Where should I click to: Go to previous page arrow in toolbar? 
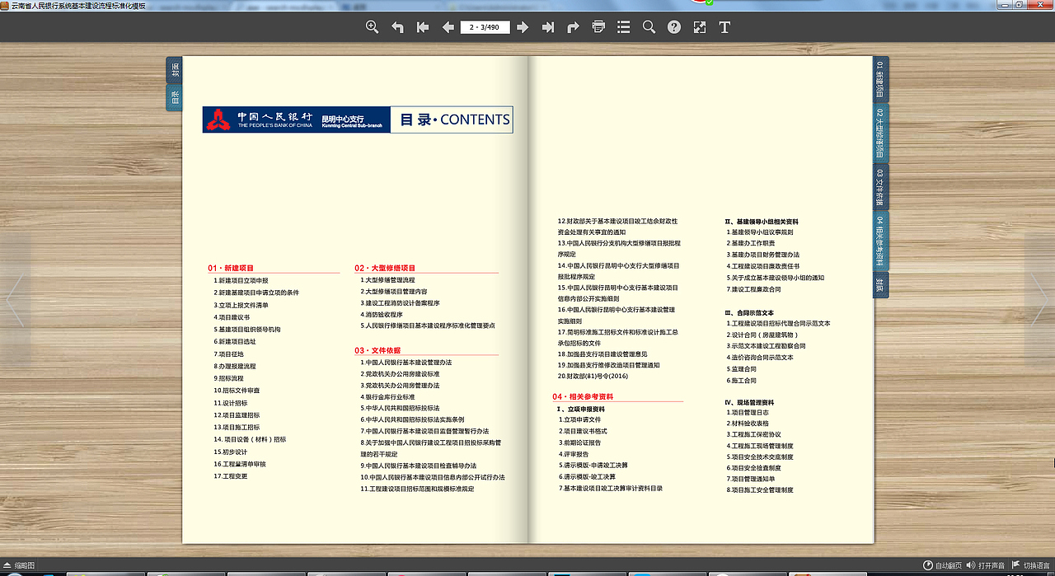tap(448, 27)
